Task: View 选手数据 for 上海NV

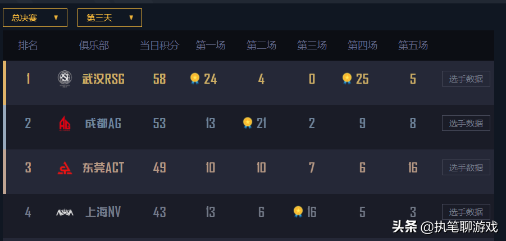Action: pos(466,212)
